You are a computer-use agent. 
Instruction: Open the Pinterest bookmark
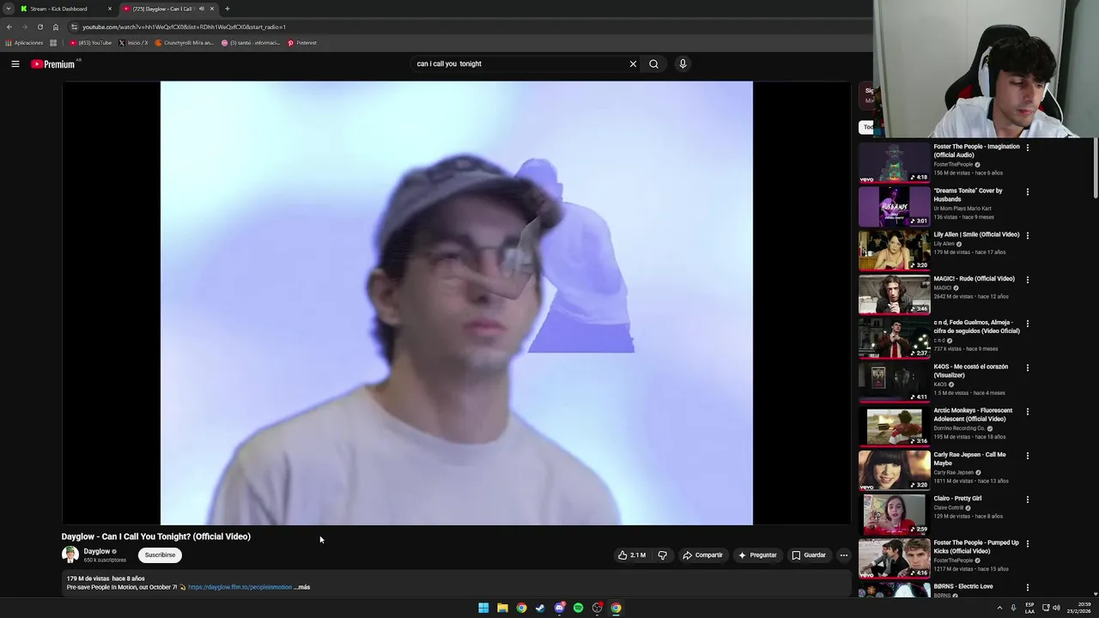[x=302, y=43]
